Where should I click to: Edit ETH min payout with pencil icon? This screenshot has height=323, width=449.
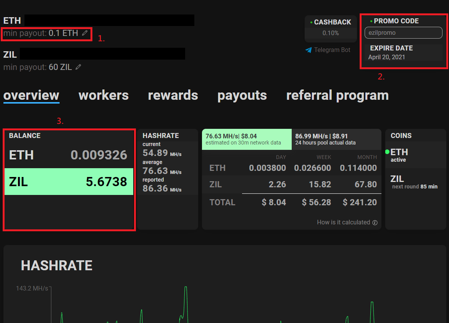coord(84,33)
